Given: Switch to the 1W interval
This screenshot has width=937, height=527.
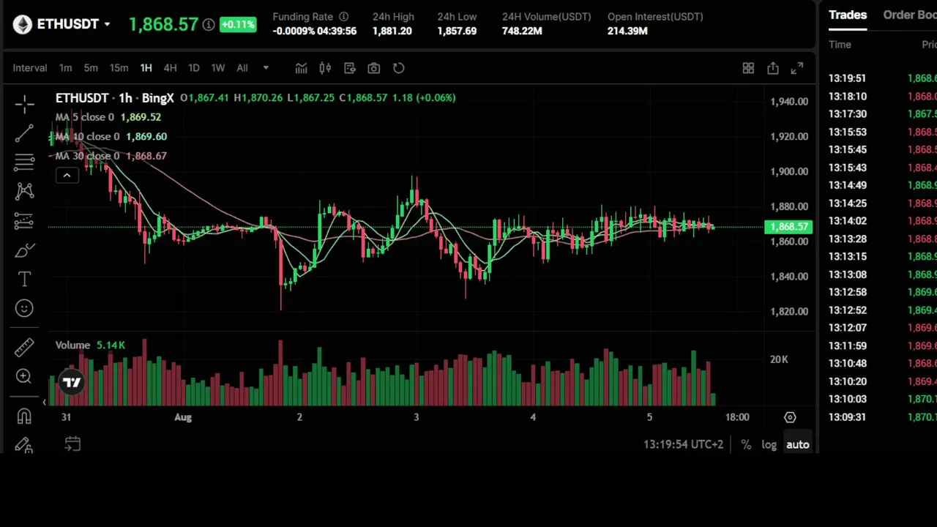Looking at the screenshot, I should click(217, 68).
